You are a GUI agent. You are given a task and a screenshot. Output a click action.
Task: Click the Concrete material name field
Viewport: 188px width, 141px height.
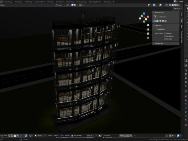point(111,136)
